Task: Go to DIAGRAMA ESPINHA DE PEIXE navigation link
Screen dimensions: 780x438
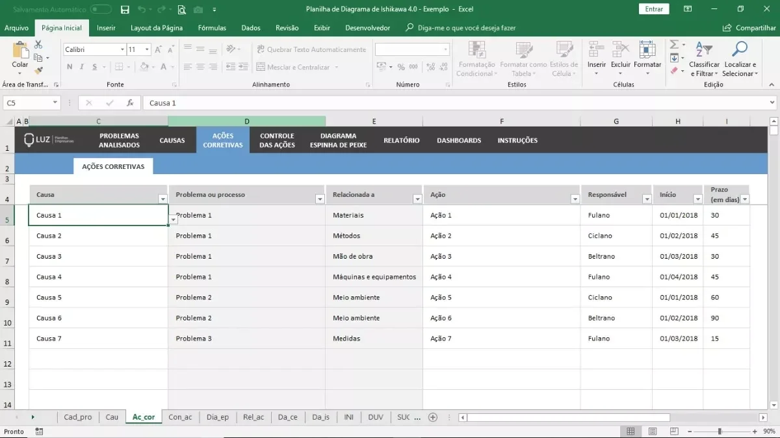Action: [339, 140]
